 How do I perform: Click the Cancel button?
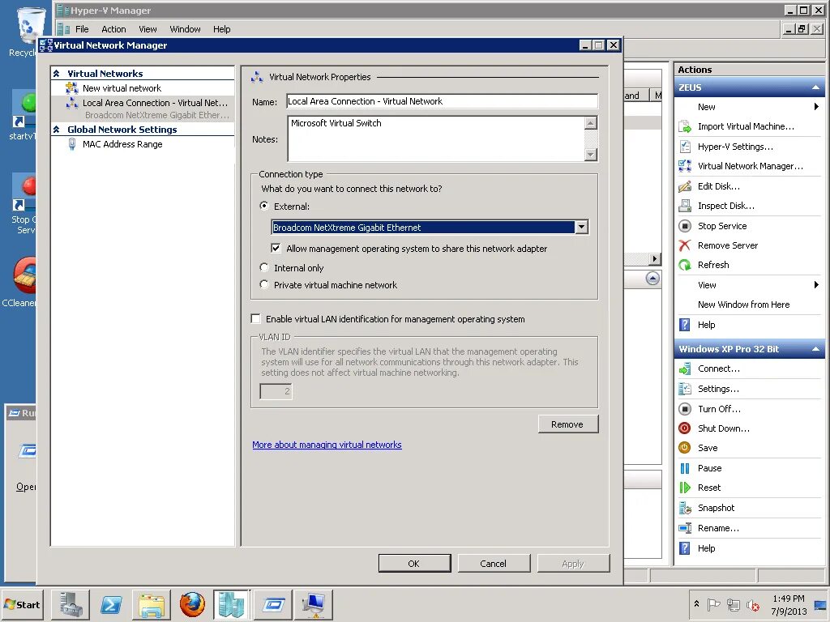pyautogui.click(x=494, y=564)
